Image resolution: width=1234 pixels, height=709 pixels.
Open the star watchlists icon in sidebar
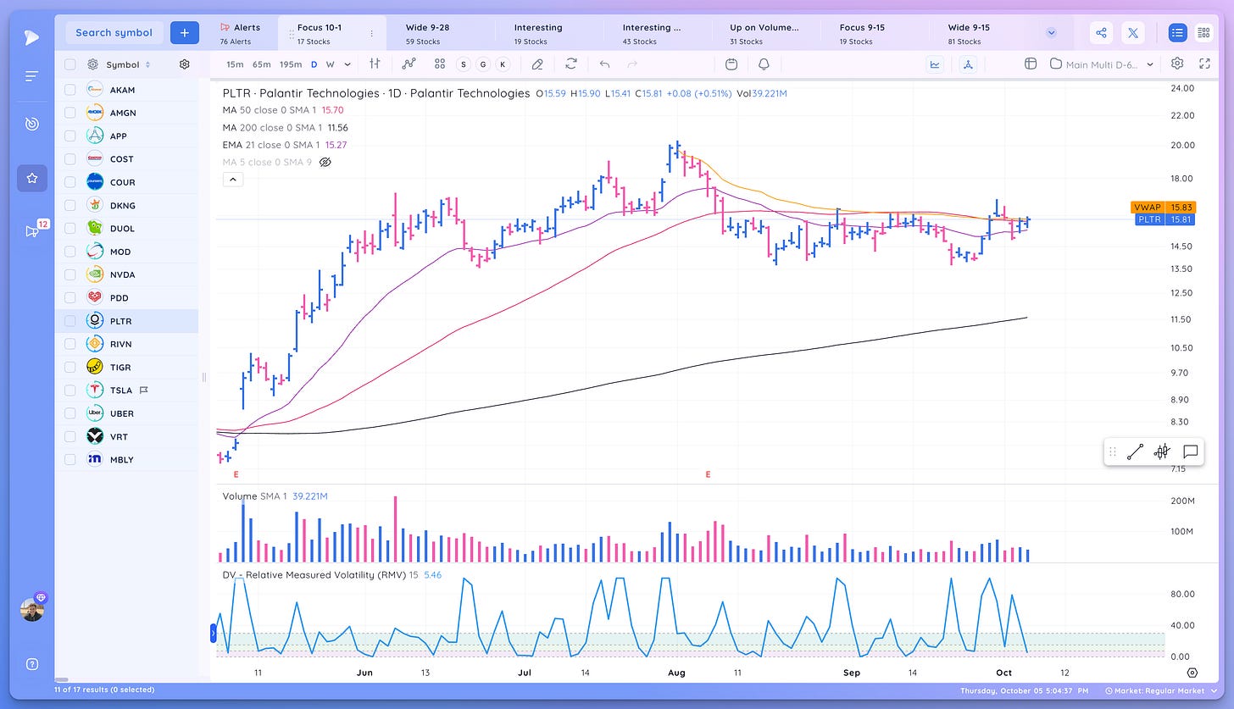(32, 178)
